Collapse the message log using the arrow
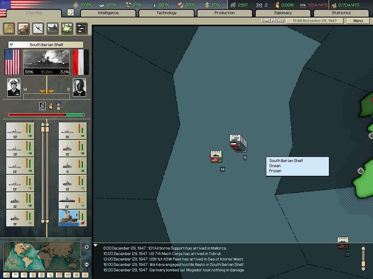Screen dimensions: 373x279 pyautogui.click(x=95, y=246)
